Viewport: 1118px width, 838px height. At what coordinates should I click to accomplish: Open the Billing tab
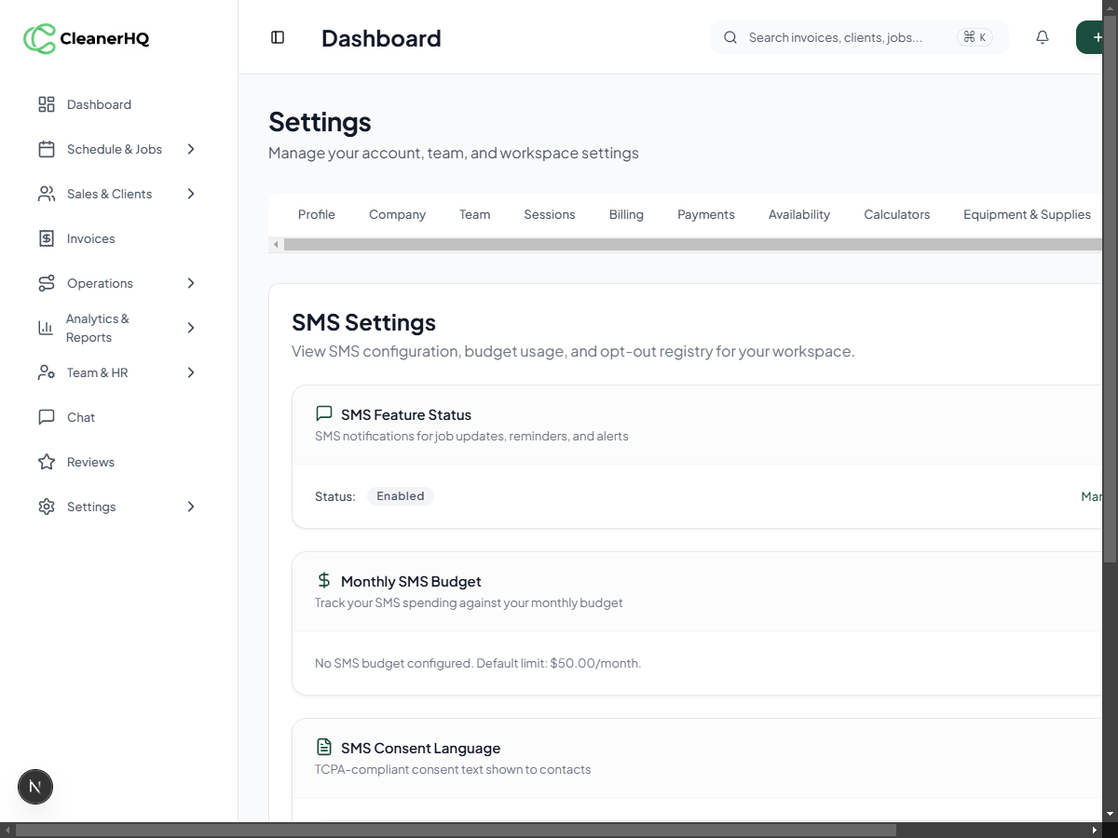click(626, 214)
